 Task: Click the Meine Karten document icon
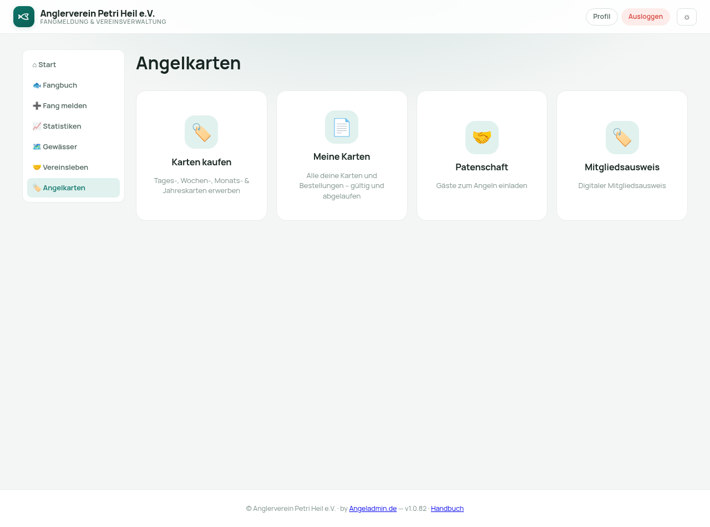click(x=342, y=127)
